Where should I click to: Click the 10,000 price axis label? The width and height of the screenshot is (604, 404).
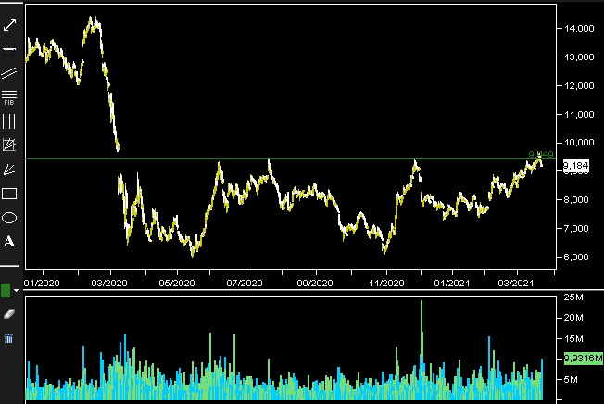pyautogui.click(x=579, y=143)
